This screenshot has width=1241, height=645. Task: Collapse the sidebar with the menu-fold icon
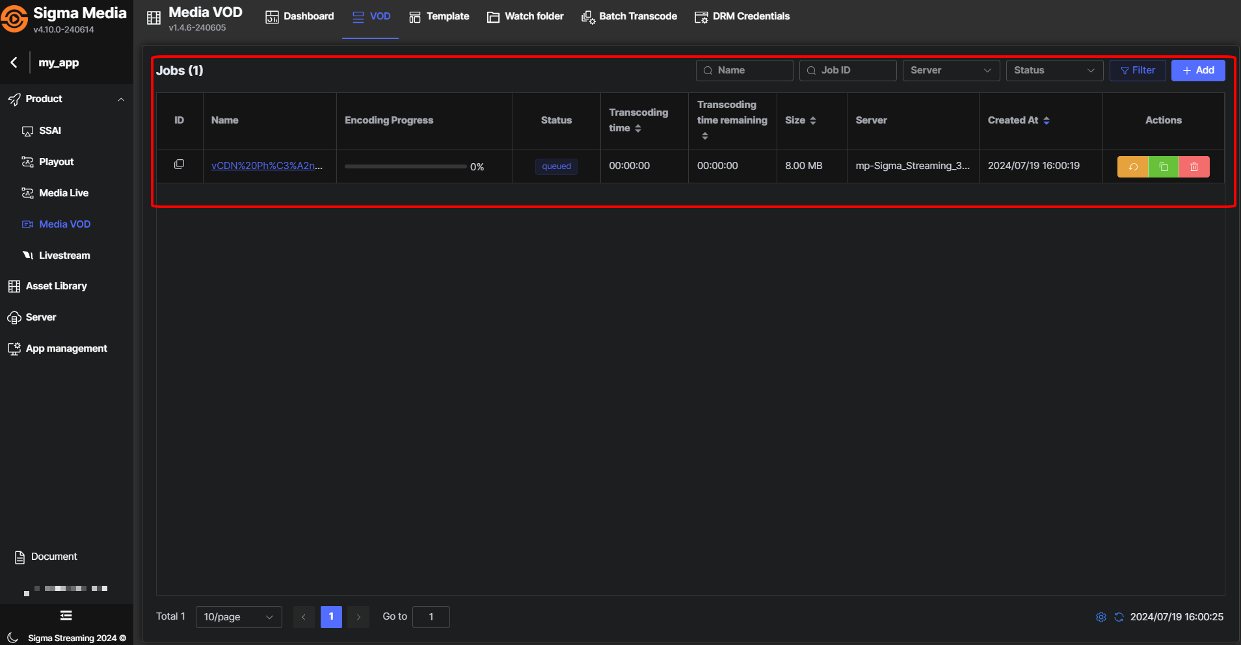tap(66, 616)
